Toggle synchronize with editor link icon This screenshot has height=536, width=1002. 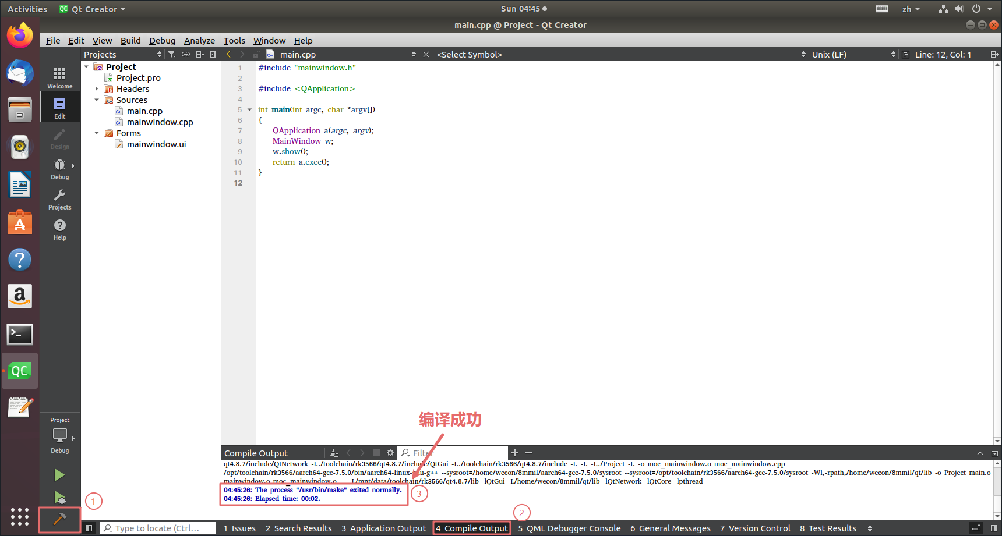click(186, 54)
